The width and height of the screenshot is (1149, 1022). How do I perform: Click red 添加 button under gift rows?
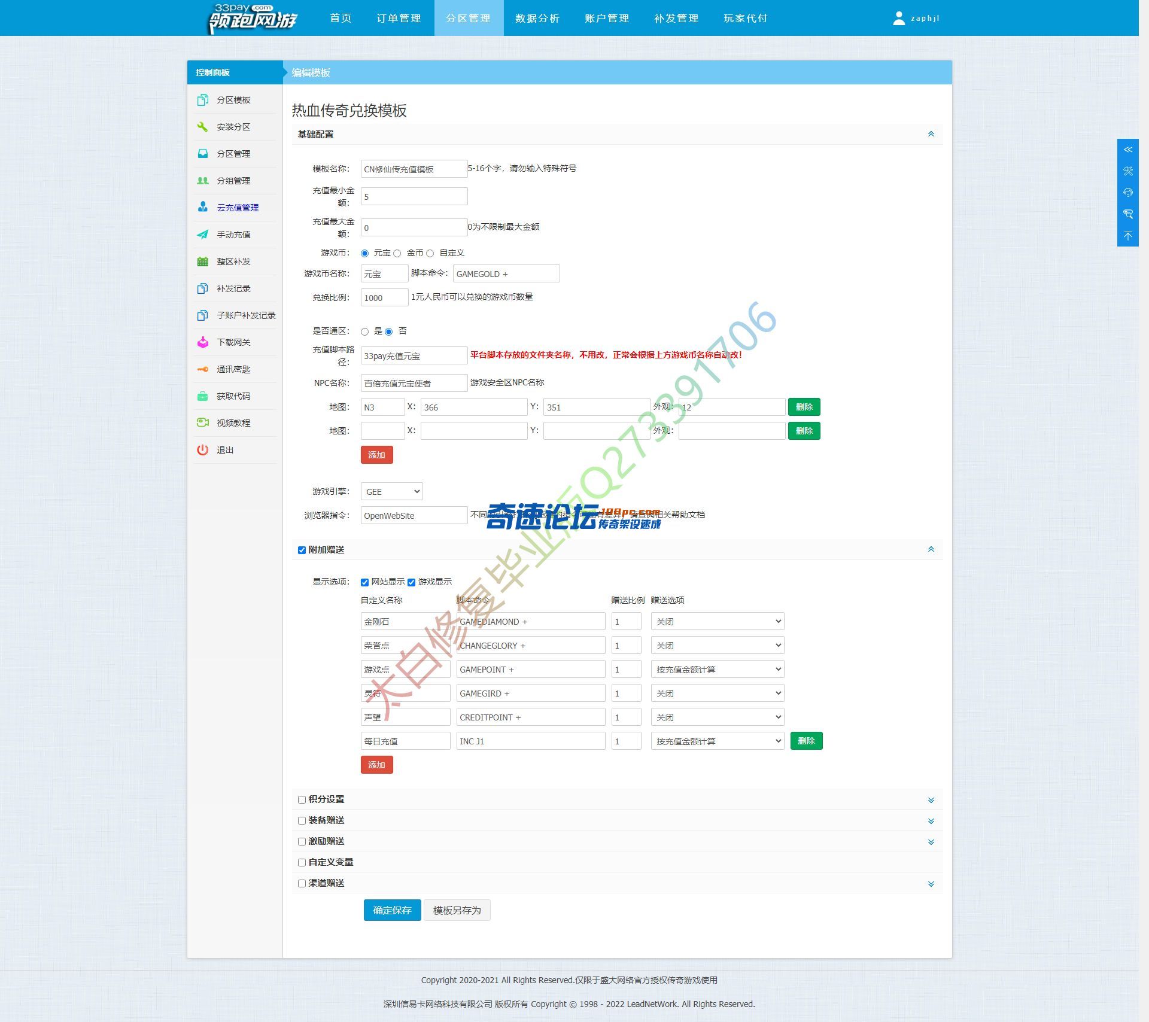[376, 765]
